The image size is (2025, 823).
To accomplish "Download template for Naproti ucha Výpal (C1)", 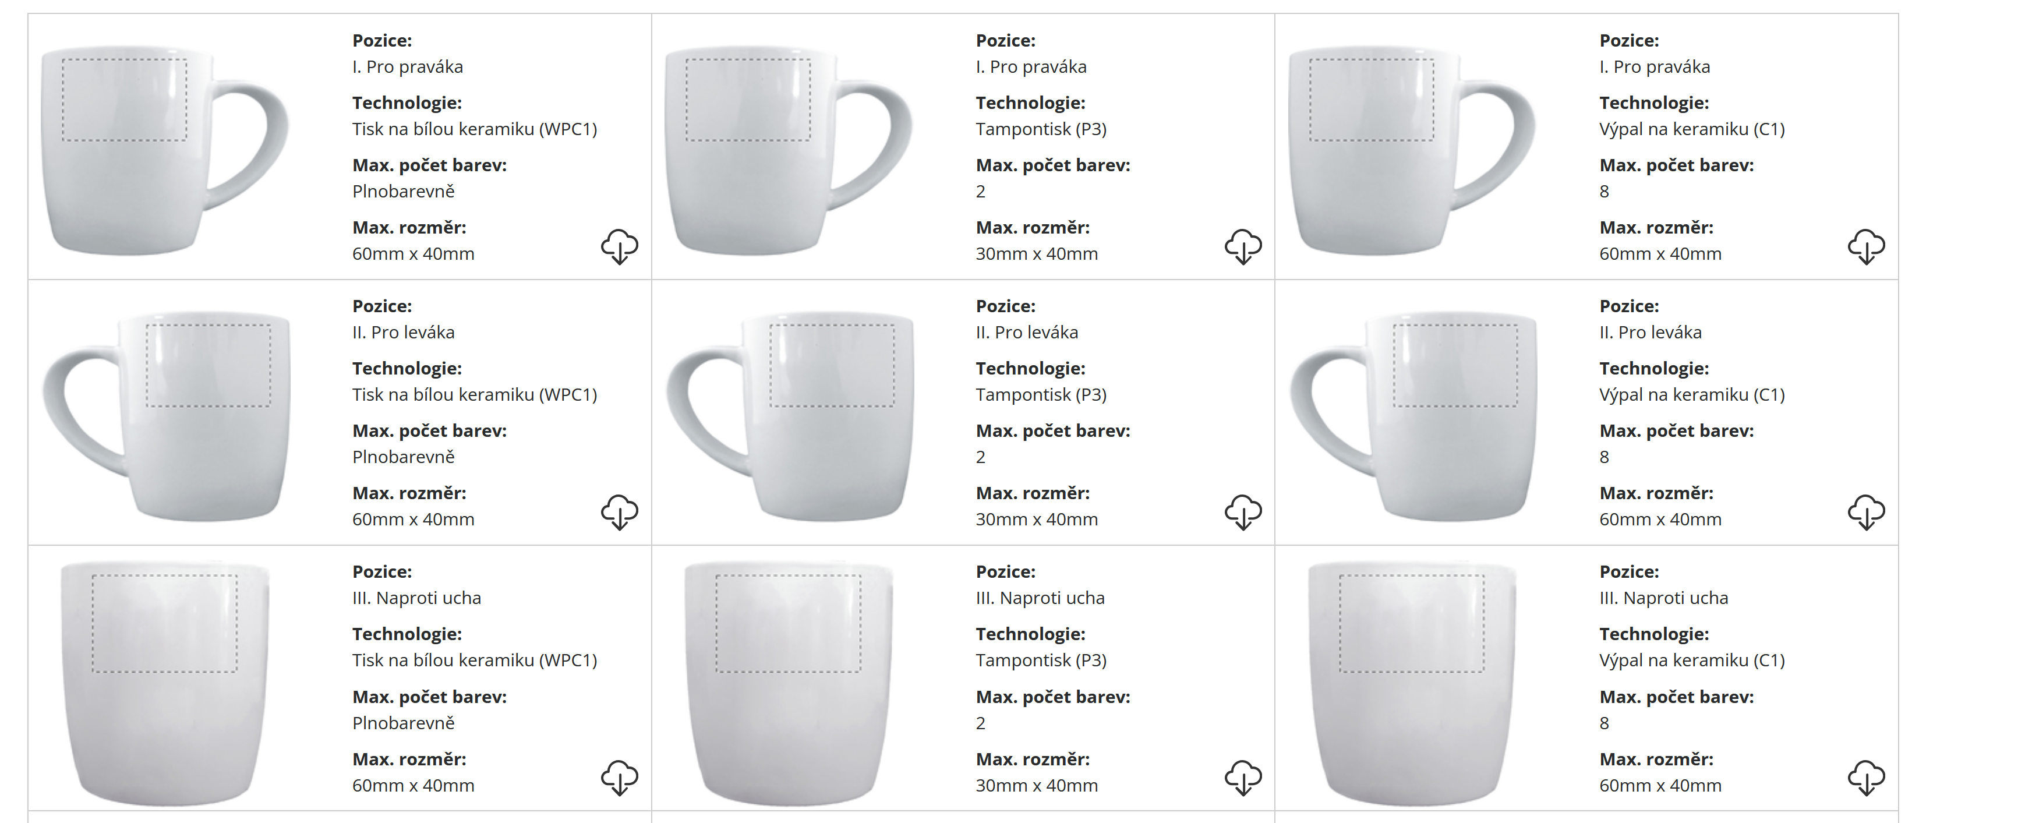I will coord(1866,778).
